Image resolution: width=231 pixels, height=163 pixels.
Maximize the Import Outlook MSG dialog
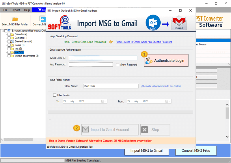point(180,10)
